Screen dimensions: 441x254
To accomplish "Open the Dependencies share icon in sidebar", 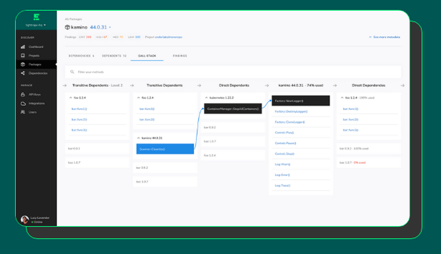I will click(23, 73).
